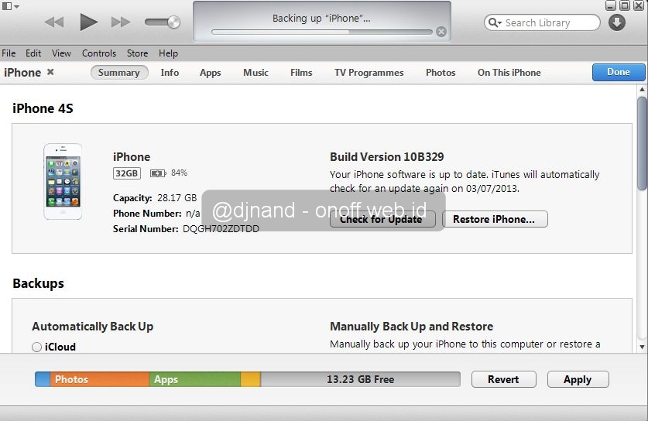Click Restore iPhone button

tap(495, 219)
